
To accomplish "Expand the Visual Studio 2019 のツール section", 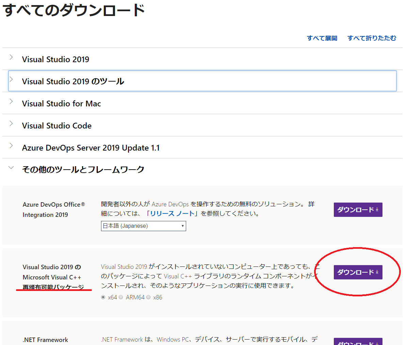I will coord(202,81).
